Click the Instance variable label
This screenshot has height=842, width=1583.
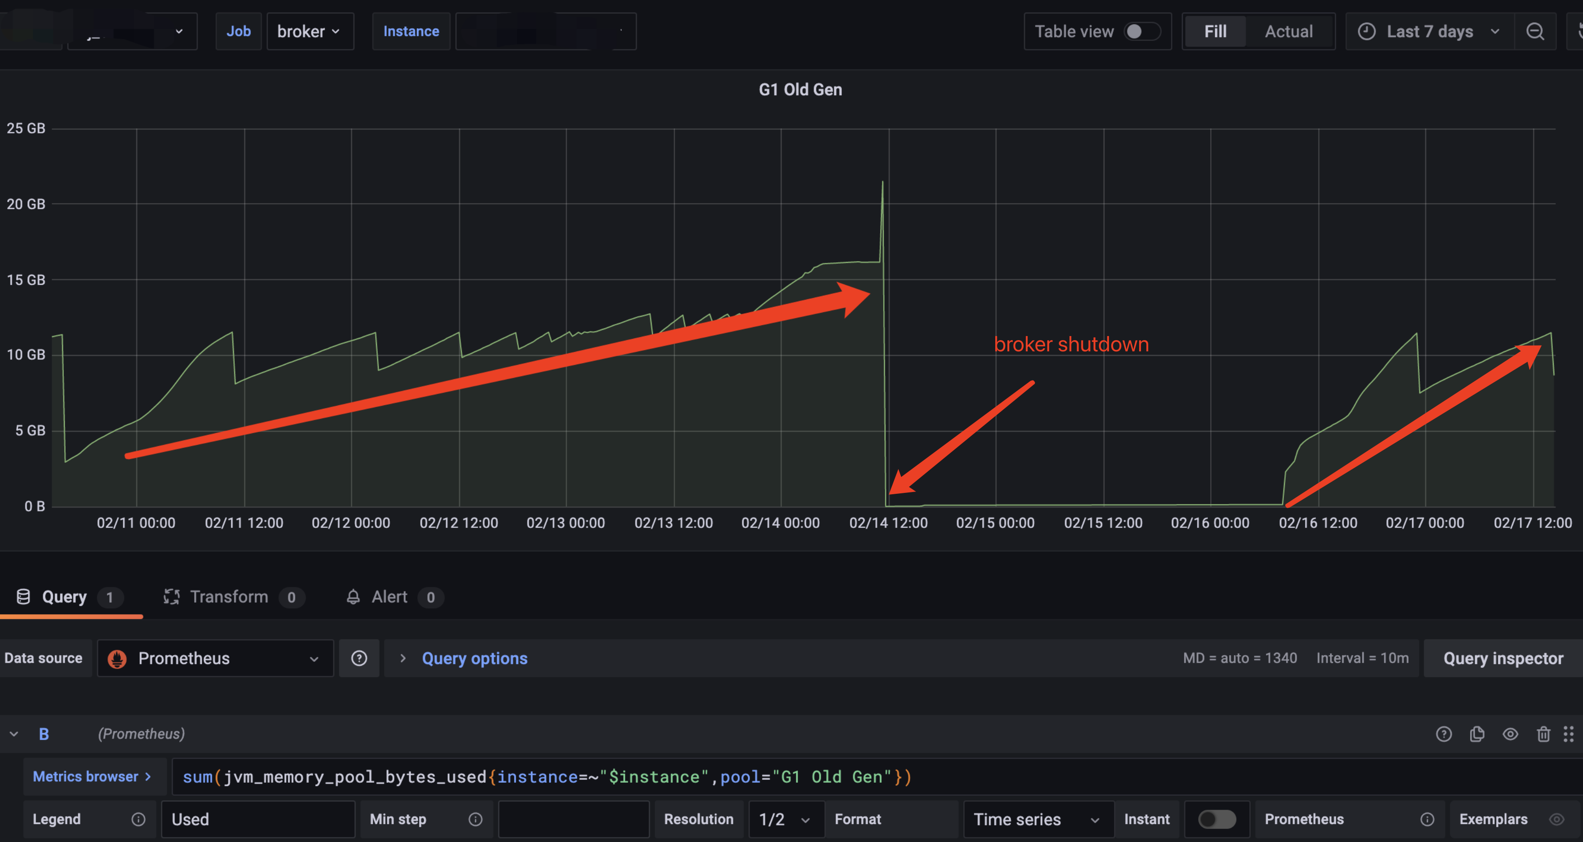(411, 31)
